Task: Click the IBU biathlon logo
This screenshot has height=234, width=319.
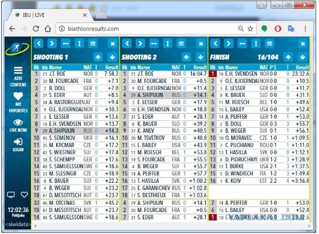Action: 17,48
